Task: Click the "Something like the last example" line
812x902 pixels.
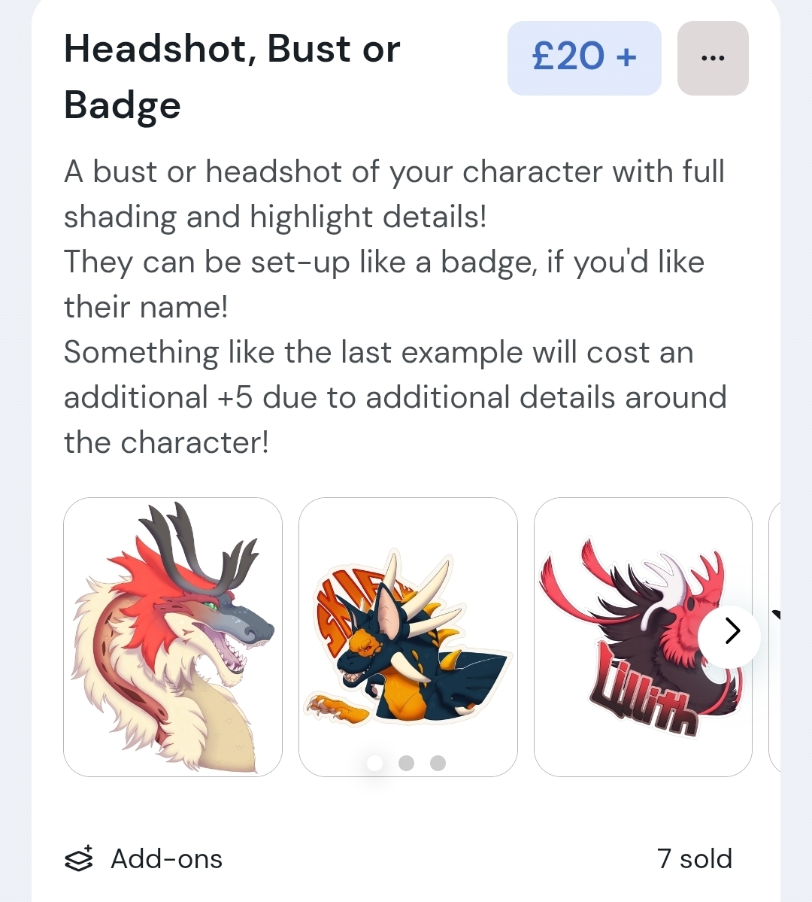Action: tap(378, 352)
